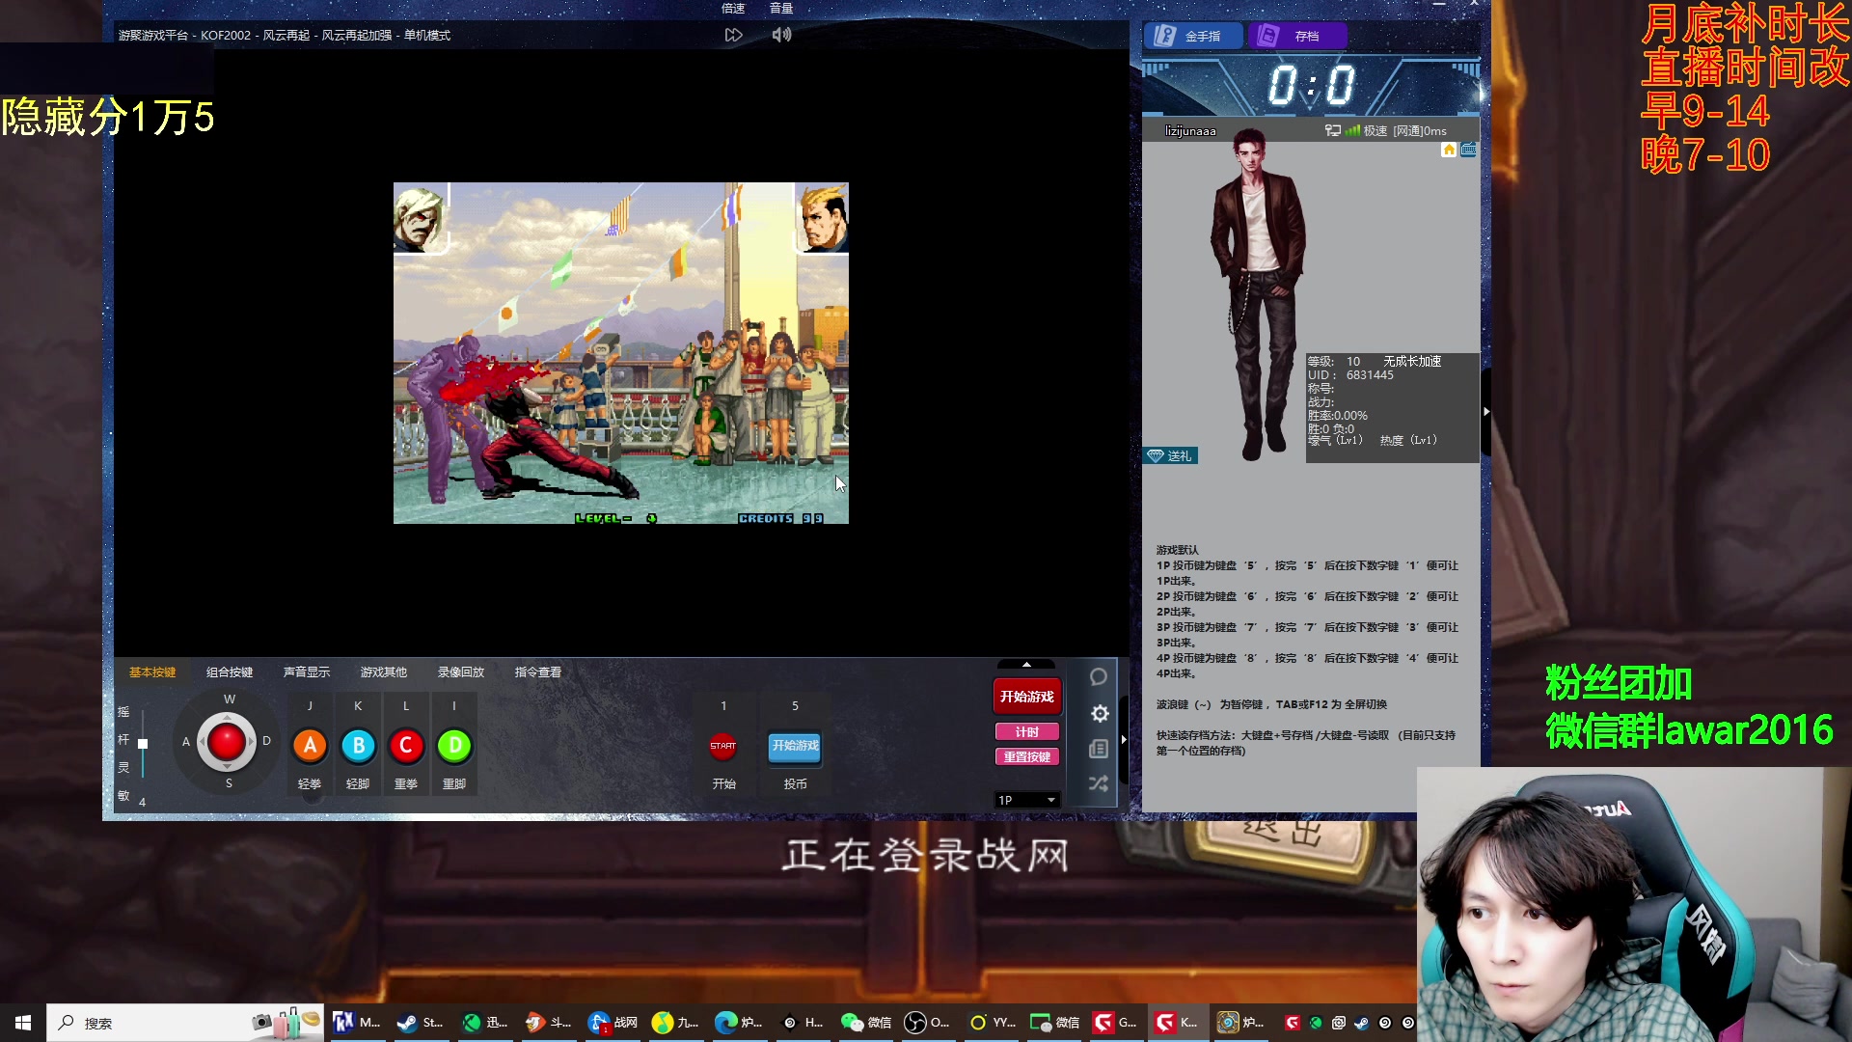
Task: Open the 迅雷 taskbar app
Action: (x=484, y=1023)
